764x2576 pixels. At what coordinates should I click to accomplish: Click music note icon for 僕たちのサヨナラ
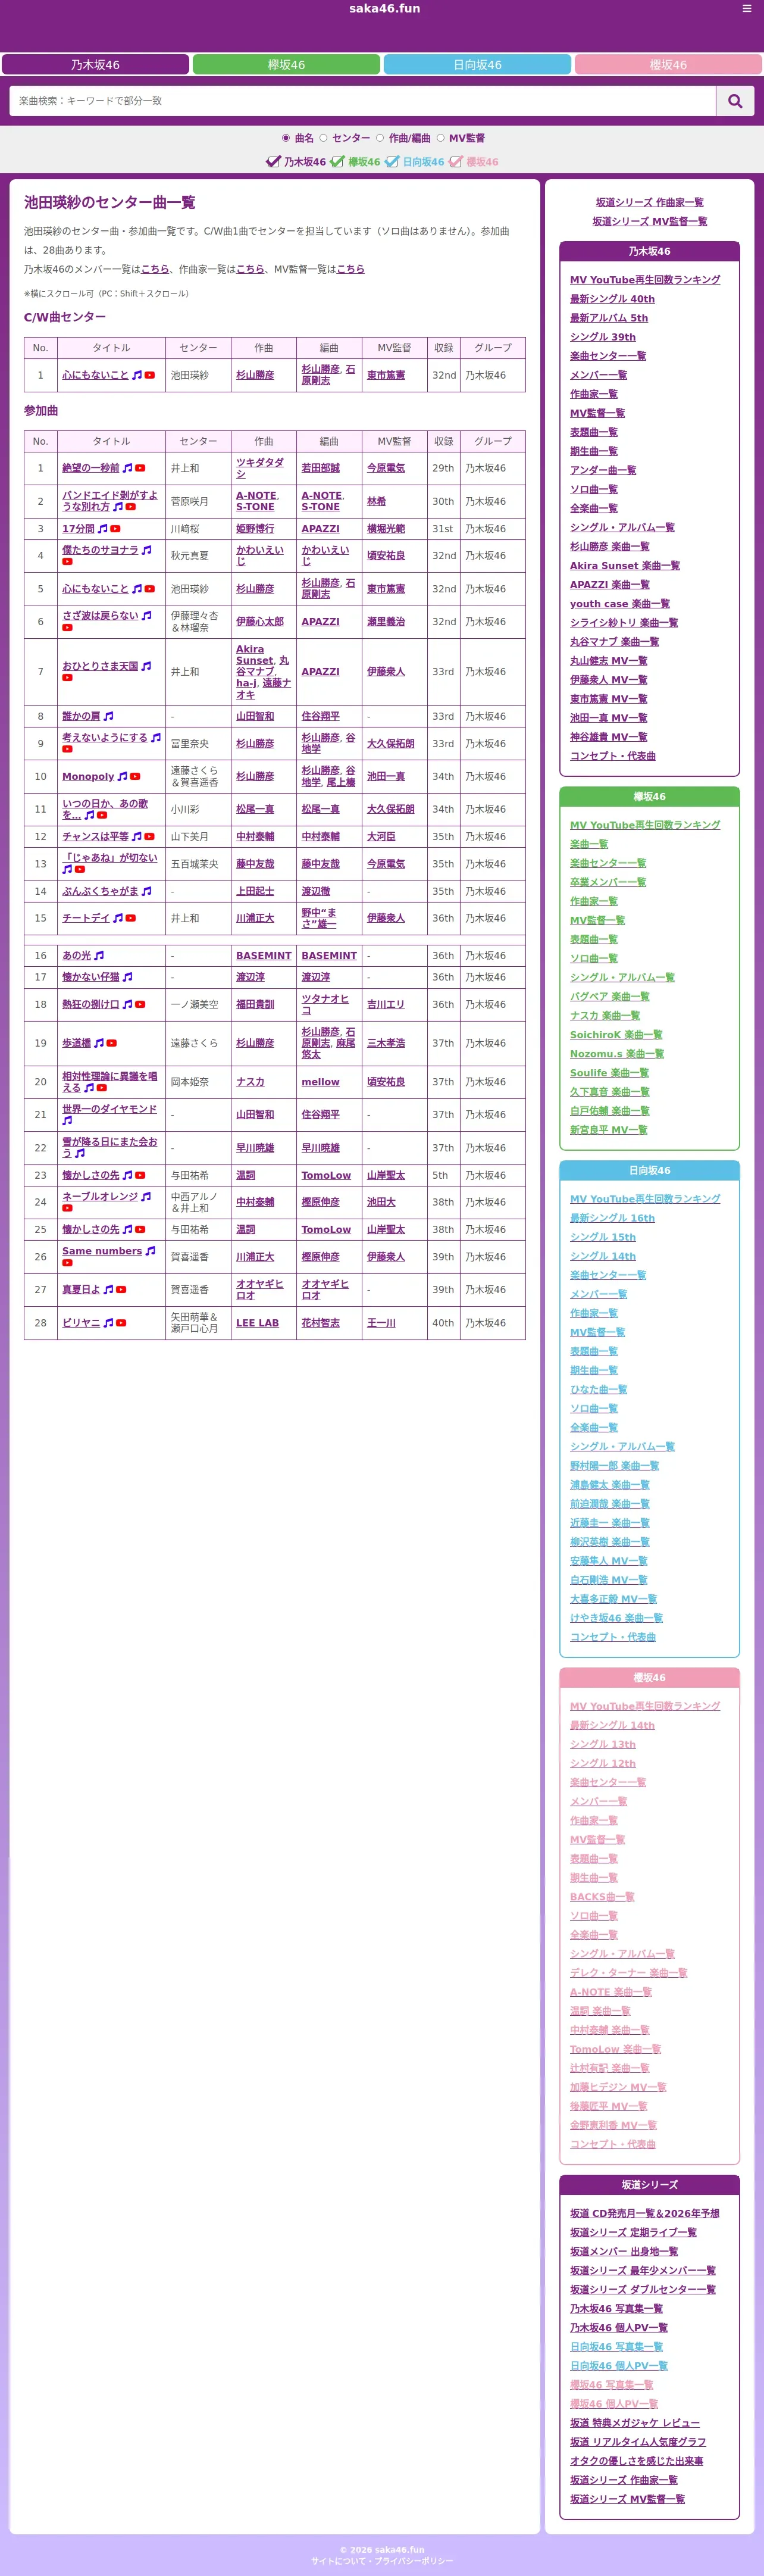coord(146,550)
